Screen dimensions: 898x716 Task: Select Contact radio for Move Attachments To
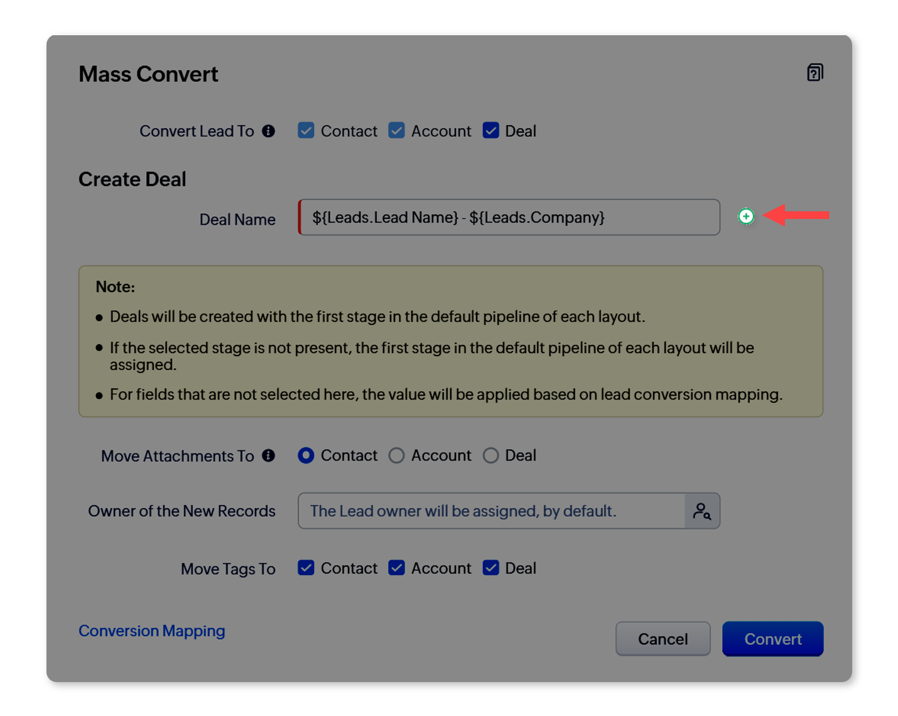point(306,455)
